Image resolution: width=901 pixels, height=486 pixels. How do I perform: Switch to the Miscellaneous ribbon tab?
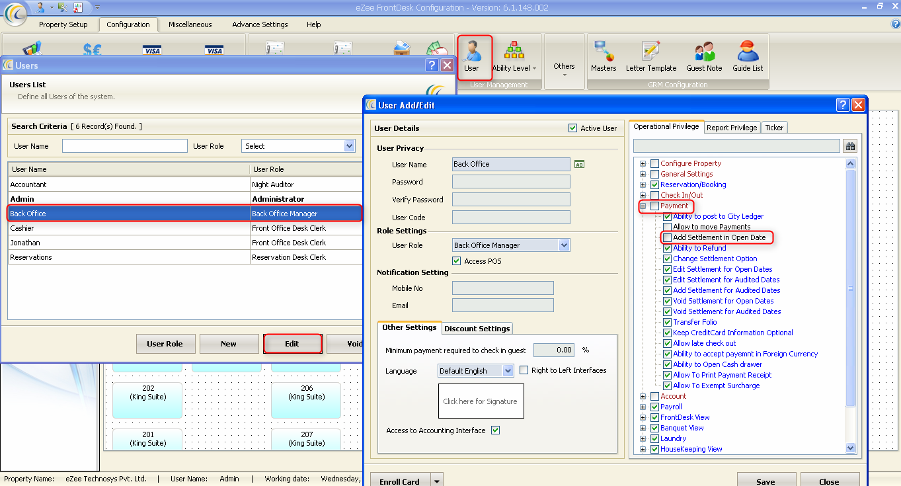190,24
